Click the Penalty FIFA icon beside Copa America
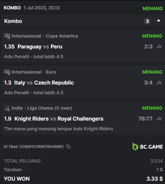The image size is (165, 184). (x=7, y=36)
